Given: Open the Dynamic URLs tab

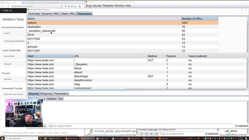Looking at the screenshot, I should click(x=51, y=14).
